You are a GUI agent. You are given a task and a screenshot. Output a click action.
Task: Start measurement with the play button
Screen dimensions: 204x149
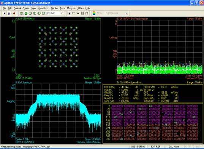(5, 13)
